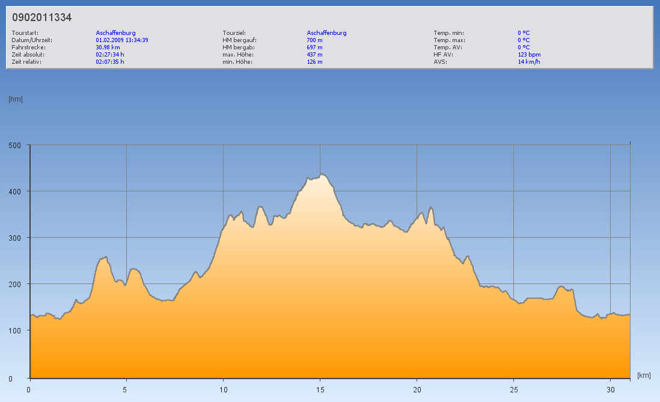
Task: Click the Tourstart value Aschaffenburg
Action: pos(115,33)
